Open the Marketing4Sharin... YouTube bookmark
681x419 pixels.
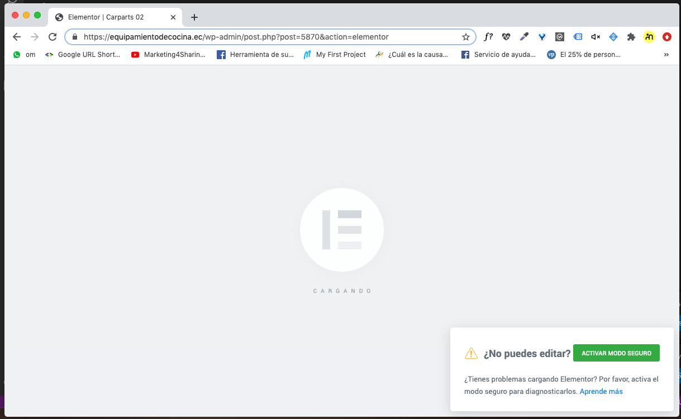(x=168, y=55)
